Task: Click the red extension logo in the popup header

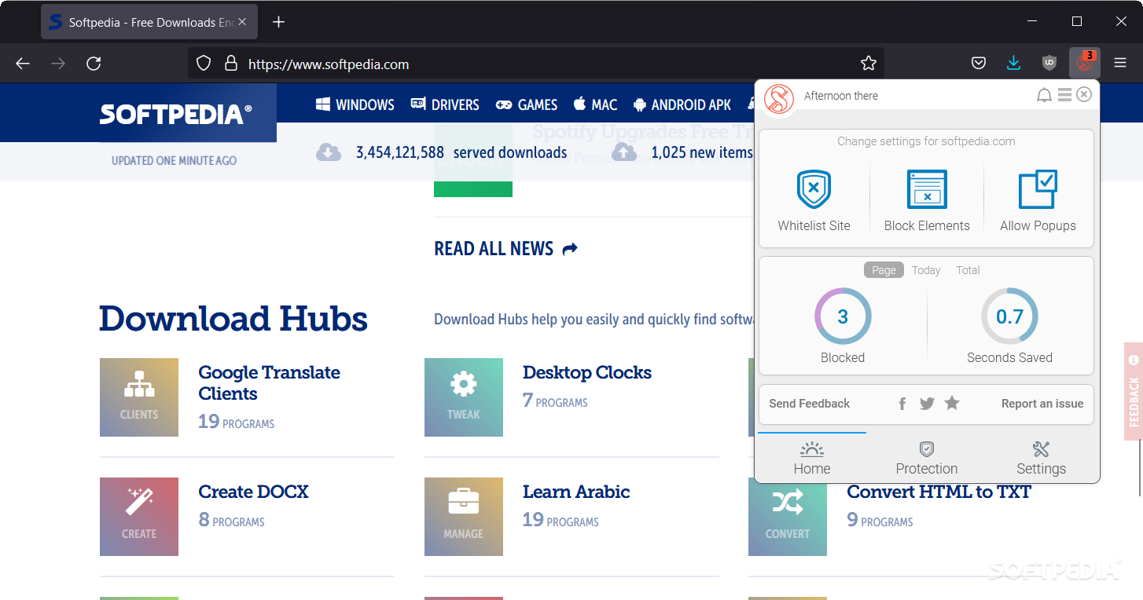Action: (779, 99)
